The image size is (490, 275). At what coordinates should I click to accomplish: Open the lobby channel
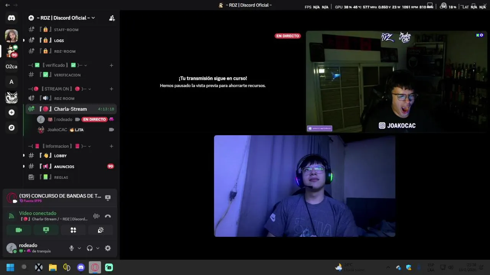coord(71,156)
